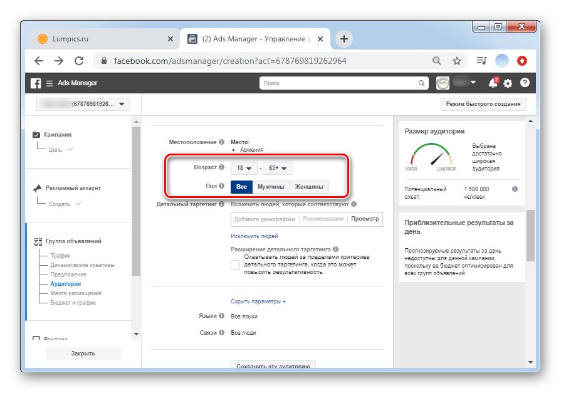Click the browser profile avatar
The width and height of the screenshot is (561, 393).
coord(501,61)
